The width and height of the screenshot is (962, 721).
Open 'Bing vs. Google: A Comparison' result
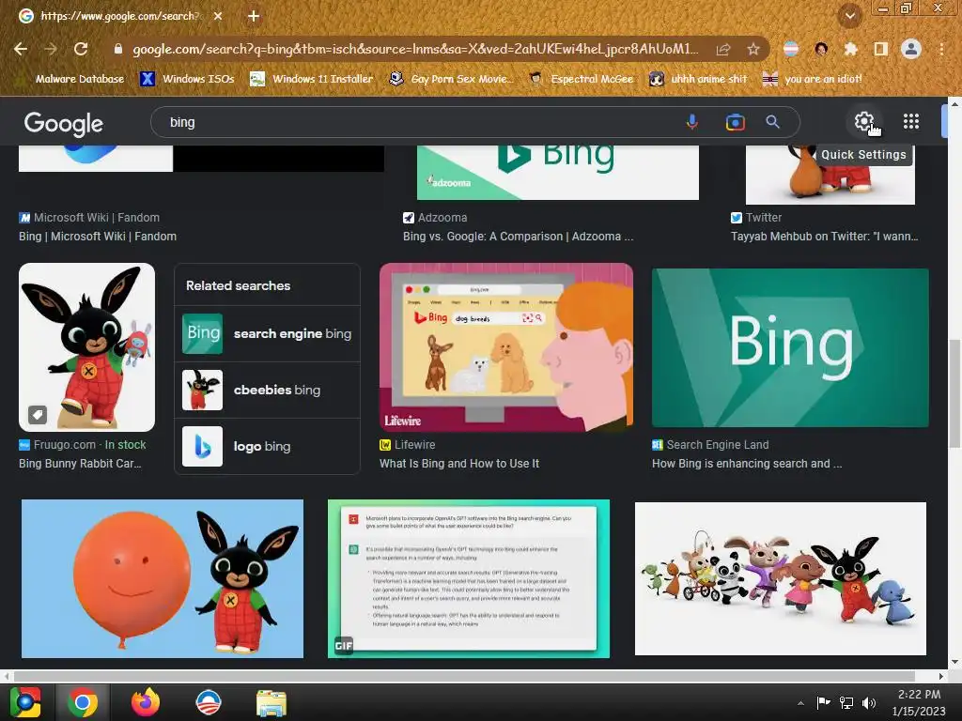click(x=518, y=236)
